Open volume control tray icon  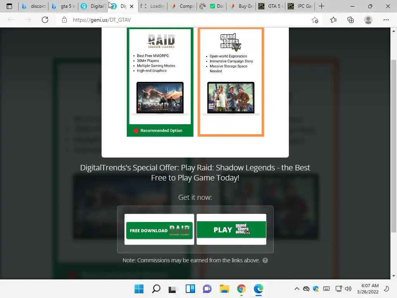coord(348,289)
